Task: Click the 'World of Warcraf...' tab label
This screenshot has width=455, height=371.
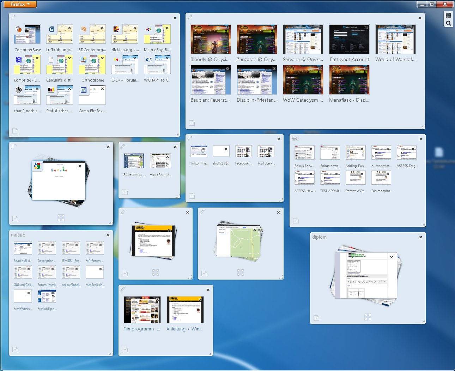Action: [x=395, y=59]
